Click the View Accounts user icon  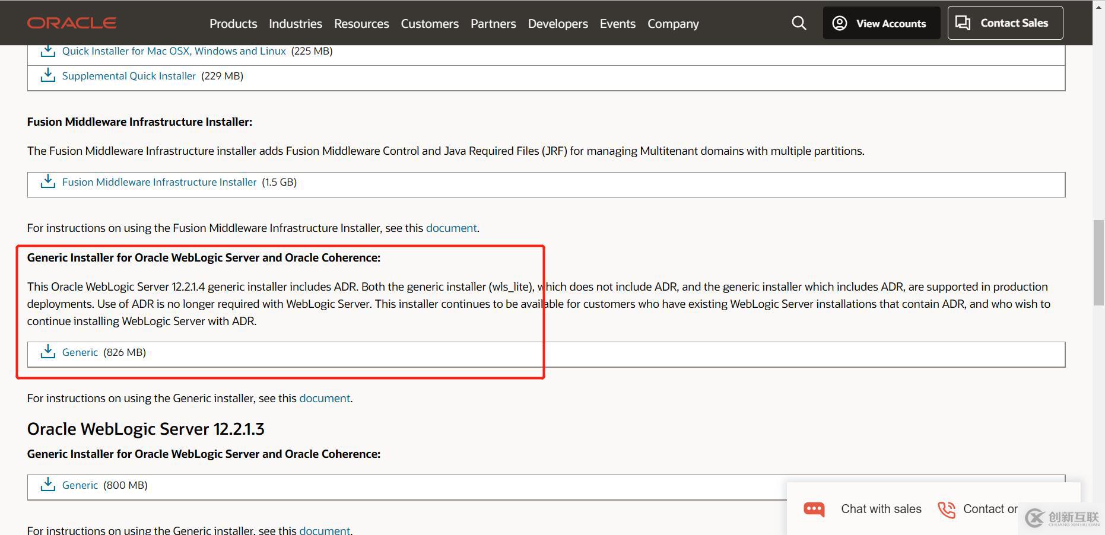[x=839, y=23]
